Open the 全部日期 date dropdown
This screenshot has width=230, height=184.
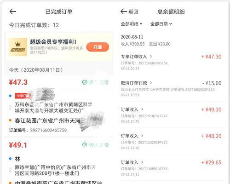pyautogui.click(x=161, y=24)
